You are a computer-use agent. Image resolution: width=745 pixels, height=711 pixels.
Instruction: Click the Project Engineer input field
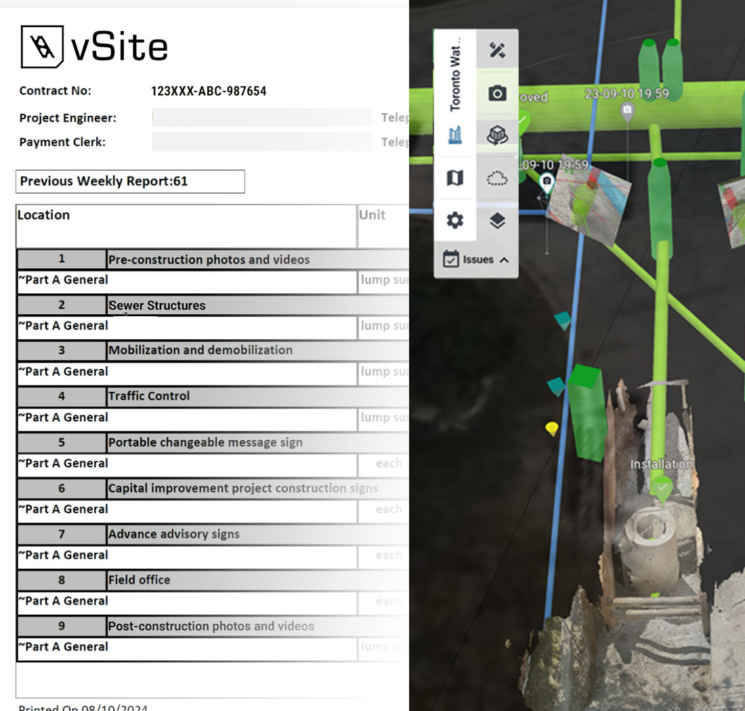(261, 118)
